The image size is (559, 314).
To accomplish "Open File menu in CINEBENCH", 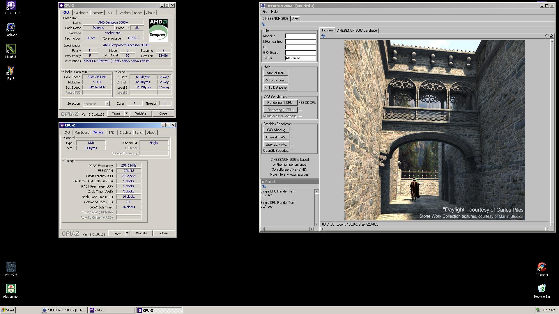I will point(265,12).
